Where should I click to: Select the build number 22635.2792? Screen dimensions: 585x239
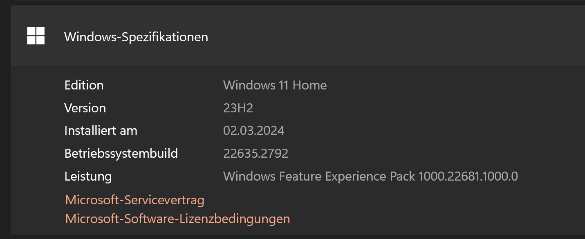coord(256,154)
